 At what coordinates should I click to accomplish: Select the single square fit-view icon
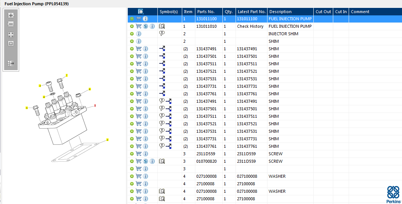pos(11,43)
